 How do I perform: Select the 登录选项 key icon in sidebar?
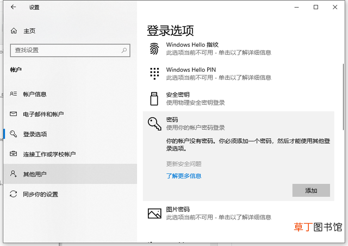click(x=13, y=134)
